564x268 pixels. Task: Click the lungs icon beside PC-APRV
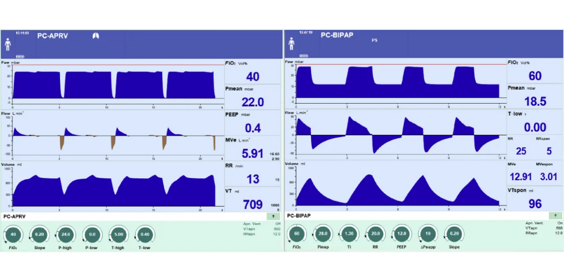click(x=96, y=36)
